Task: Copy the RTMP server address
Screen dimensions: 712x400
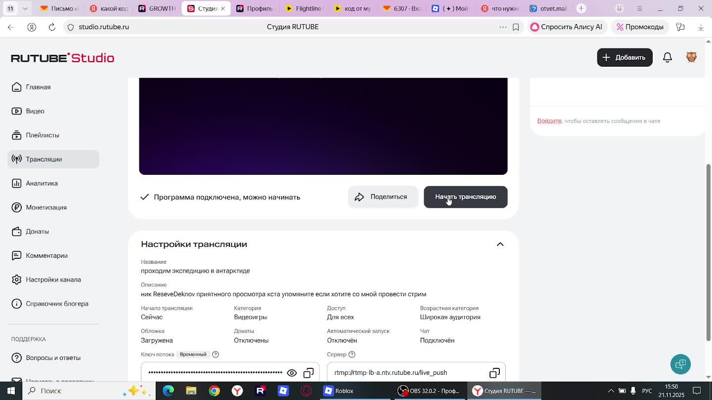Action: (494, 373)
